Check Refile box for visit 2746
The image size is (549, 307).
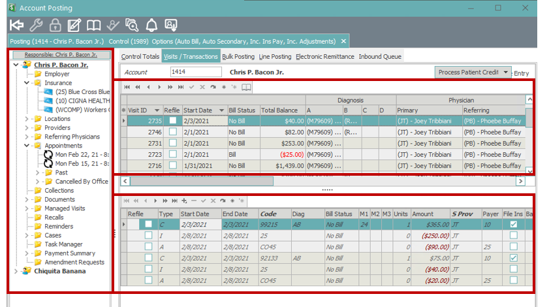[172, 132]
